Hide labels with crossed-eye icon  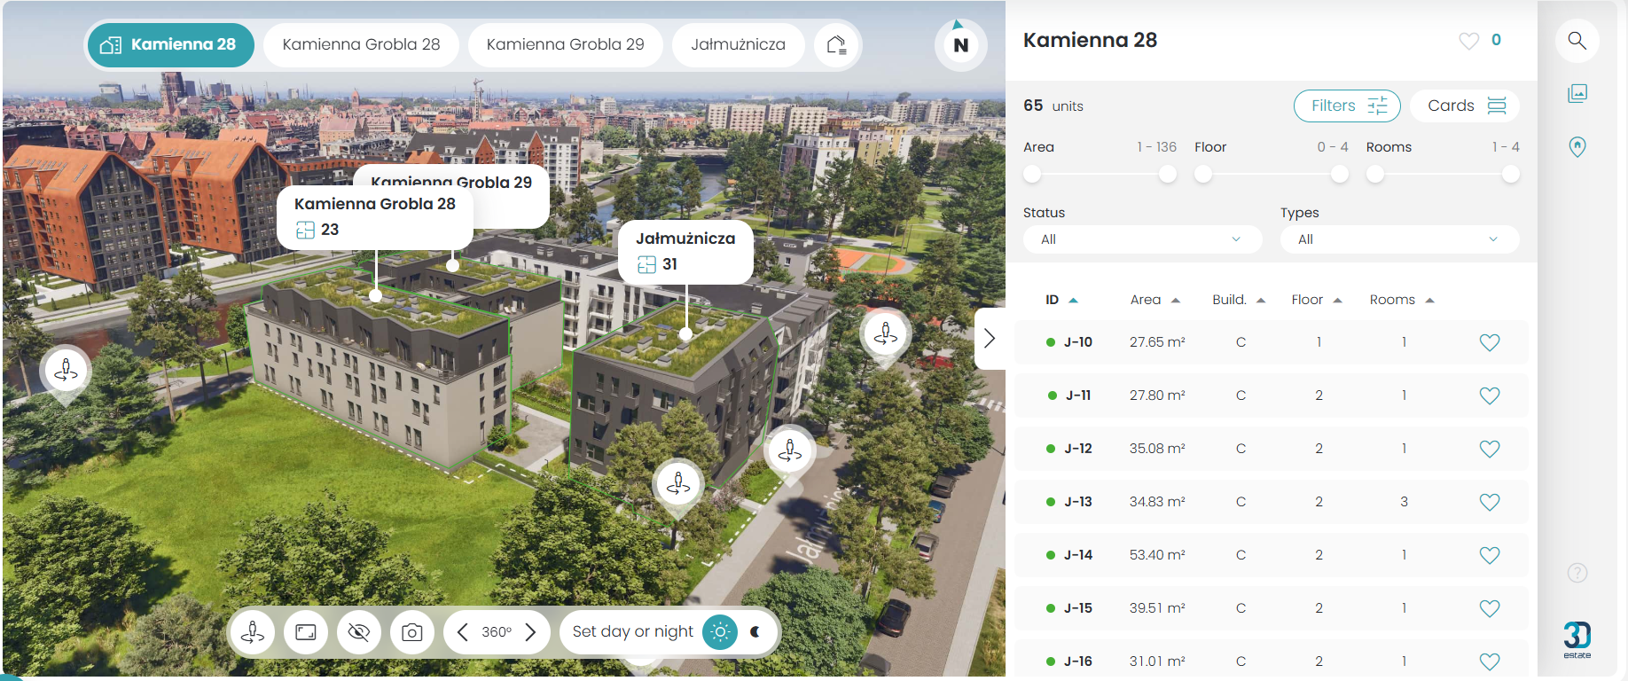point(358,632)
